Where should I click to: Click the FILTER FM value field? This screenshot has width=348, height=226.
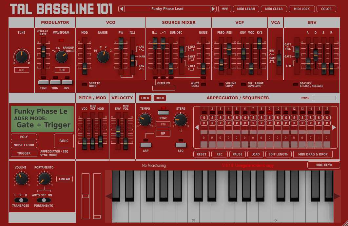pos(164,88)
